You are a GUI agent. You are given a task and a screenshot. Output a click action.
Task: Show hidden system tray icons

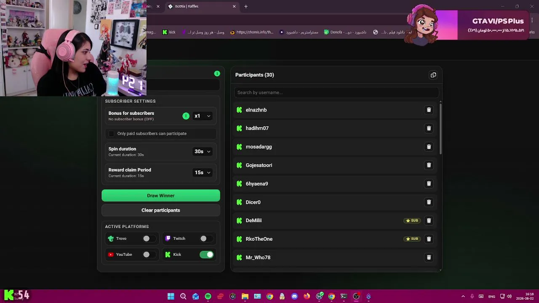tap(463, 296)
